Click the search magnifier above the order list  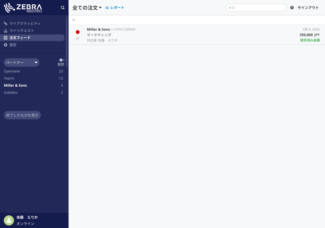(74, 20)
